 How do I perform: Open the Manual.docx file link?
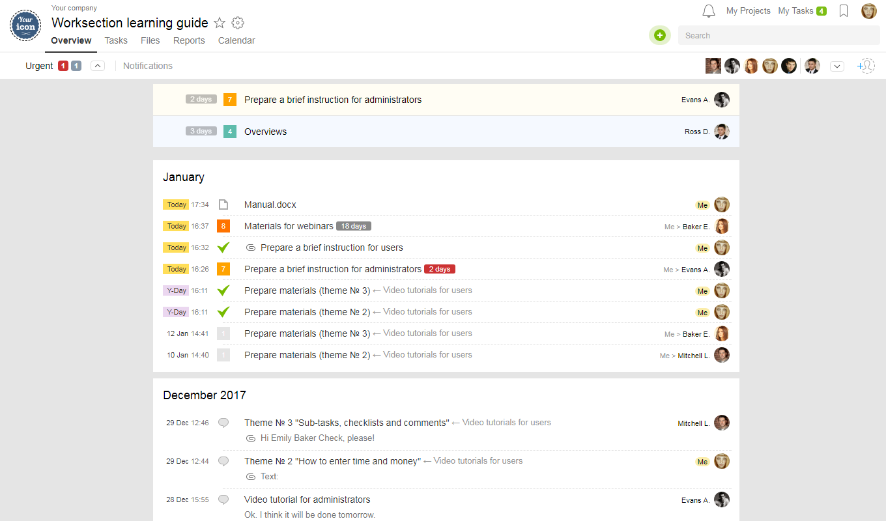pyautogui.click(x=271, y=204)
